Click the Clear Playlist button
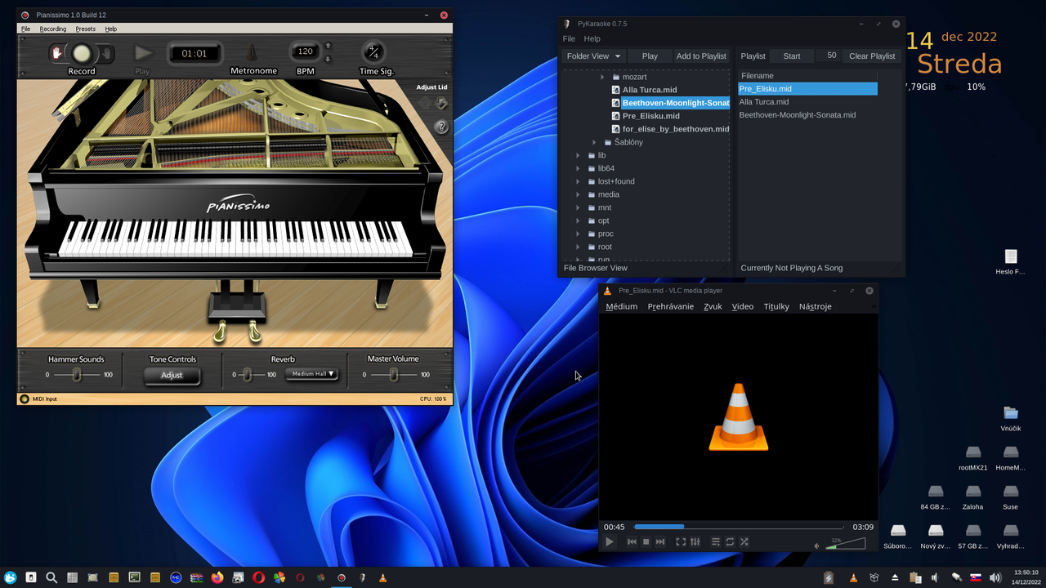 coord(872,56)
